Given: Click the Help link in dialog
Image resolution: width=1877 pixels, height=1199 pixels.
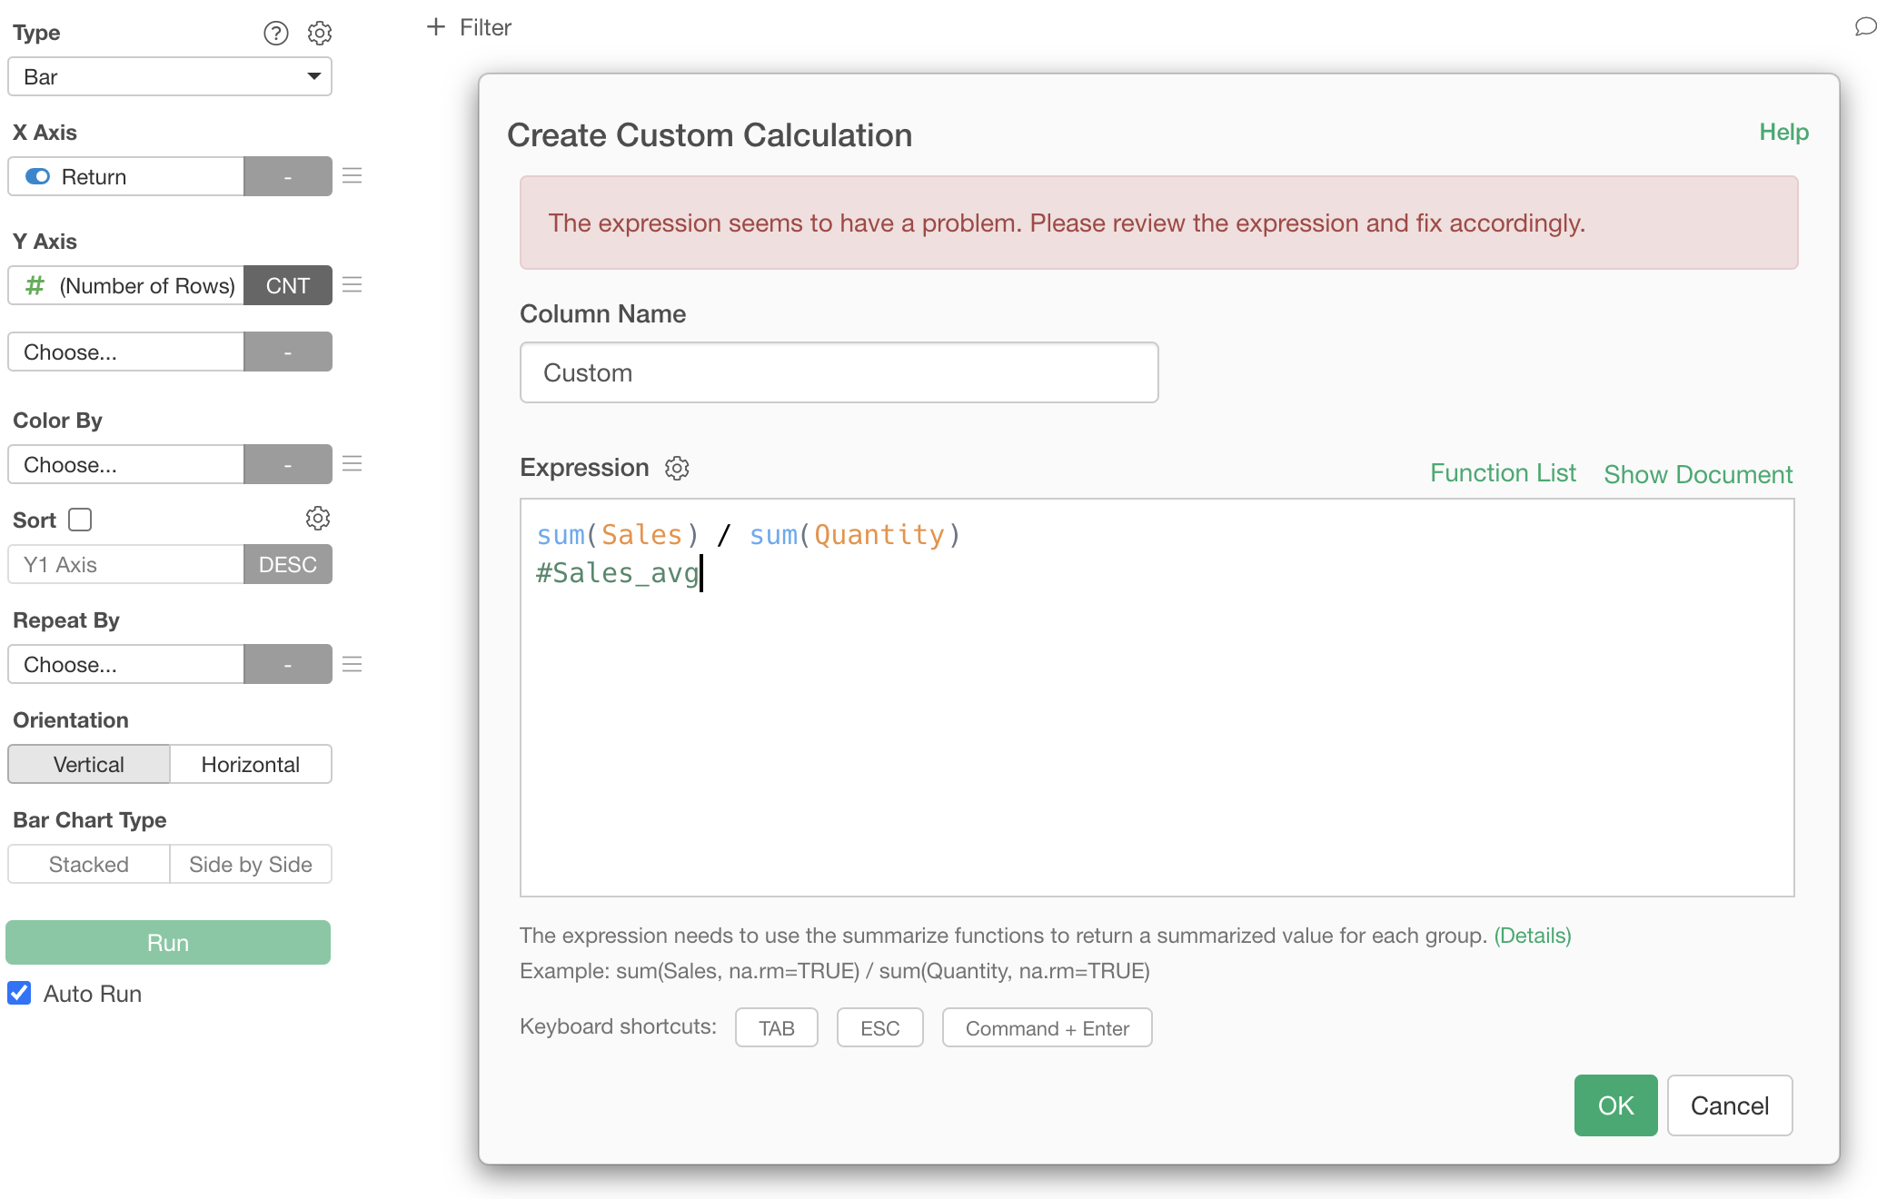Looking at the screenshot, I should [x=1783, y=132].
